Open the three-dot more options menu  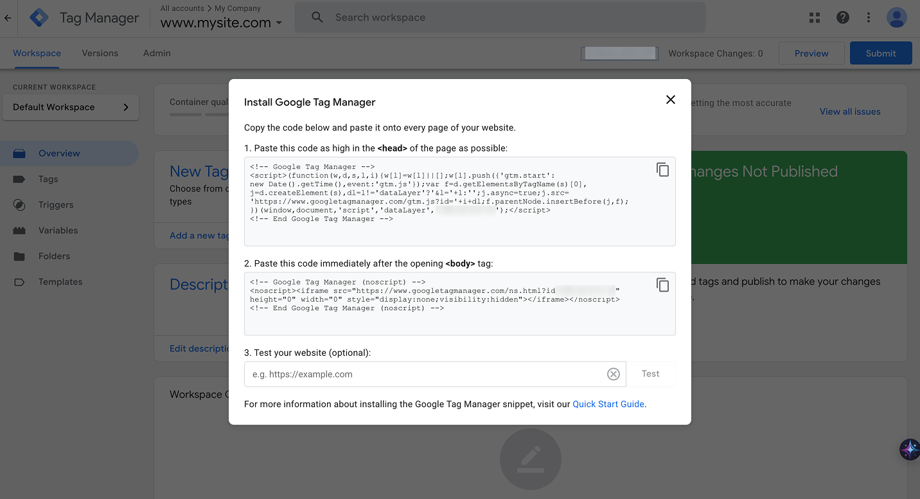[869, 18]
